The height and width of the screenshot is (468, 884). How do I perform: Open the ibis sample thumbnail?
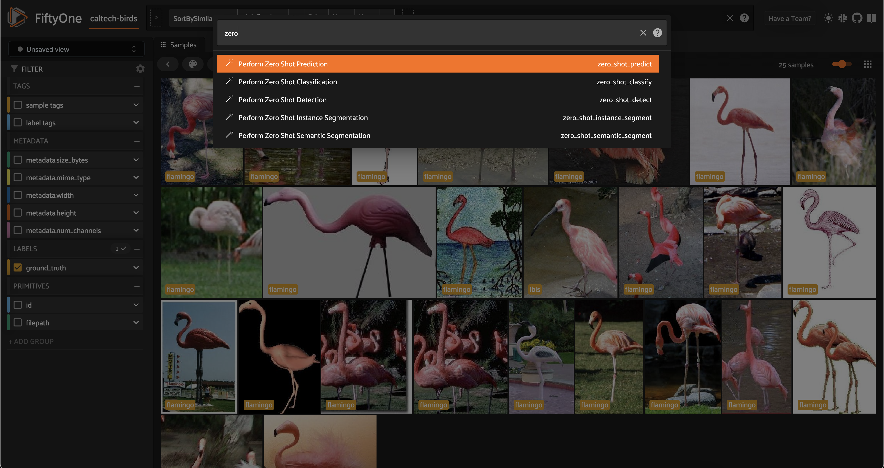click(x=570, y=242)
